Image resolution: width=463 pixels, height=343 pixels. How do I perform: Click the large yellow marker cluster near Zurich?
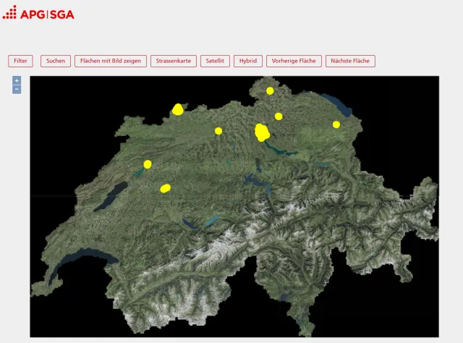coord(262,132)
